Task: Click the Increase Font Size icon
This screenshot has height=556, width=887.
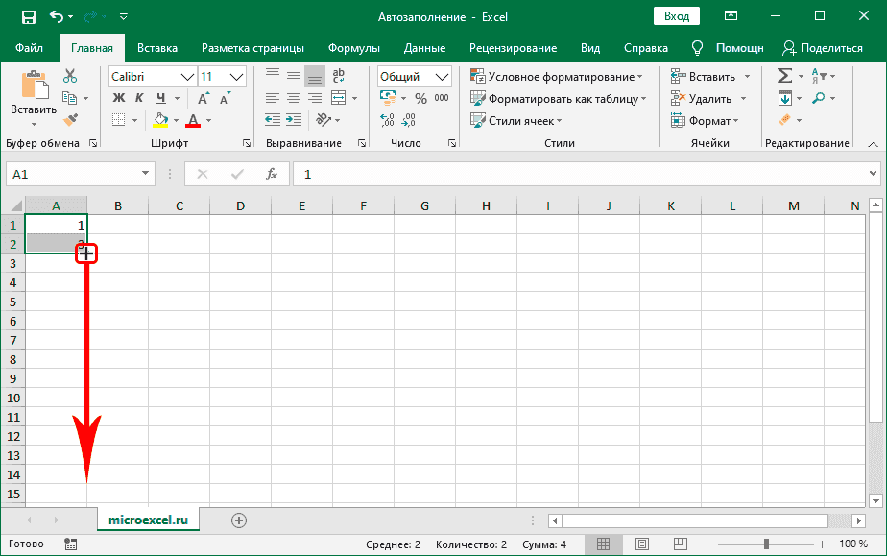Action: [204, 98]
